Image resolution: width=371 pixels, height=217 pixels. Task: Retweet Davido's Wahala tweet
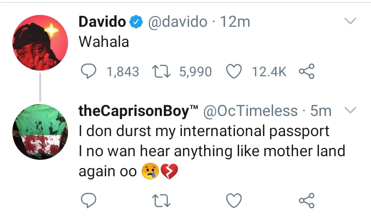[x=162, y=72]
